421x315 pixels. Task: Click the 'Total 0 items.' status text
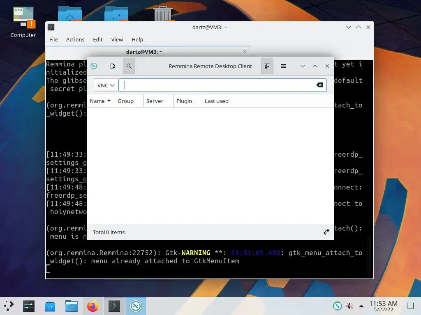coord(109,232)
